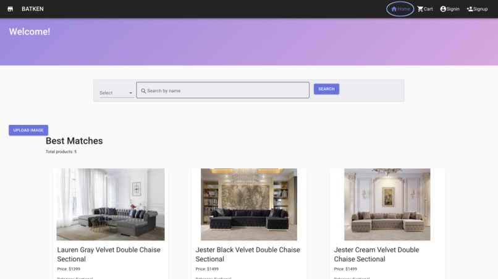Select the Lauren Gray Velvet Double Chaise Sectional title
This screenshot has width=498, height=279.
pyautogui.click(x=109, y=254)
